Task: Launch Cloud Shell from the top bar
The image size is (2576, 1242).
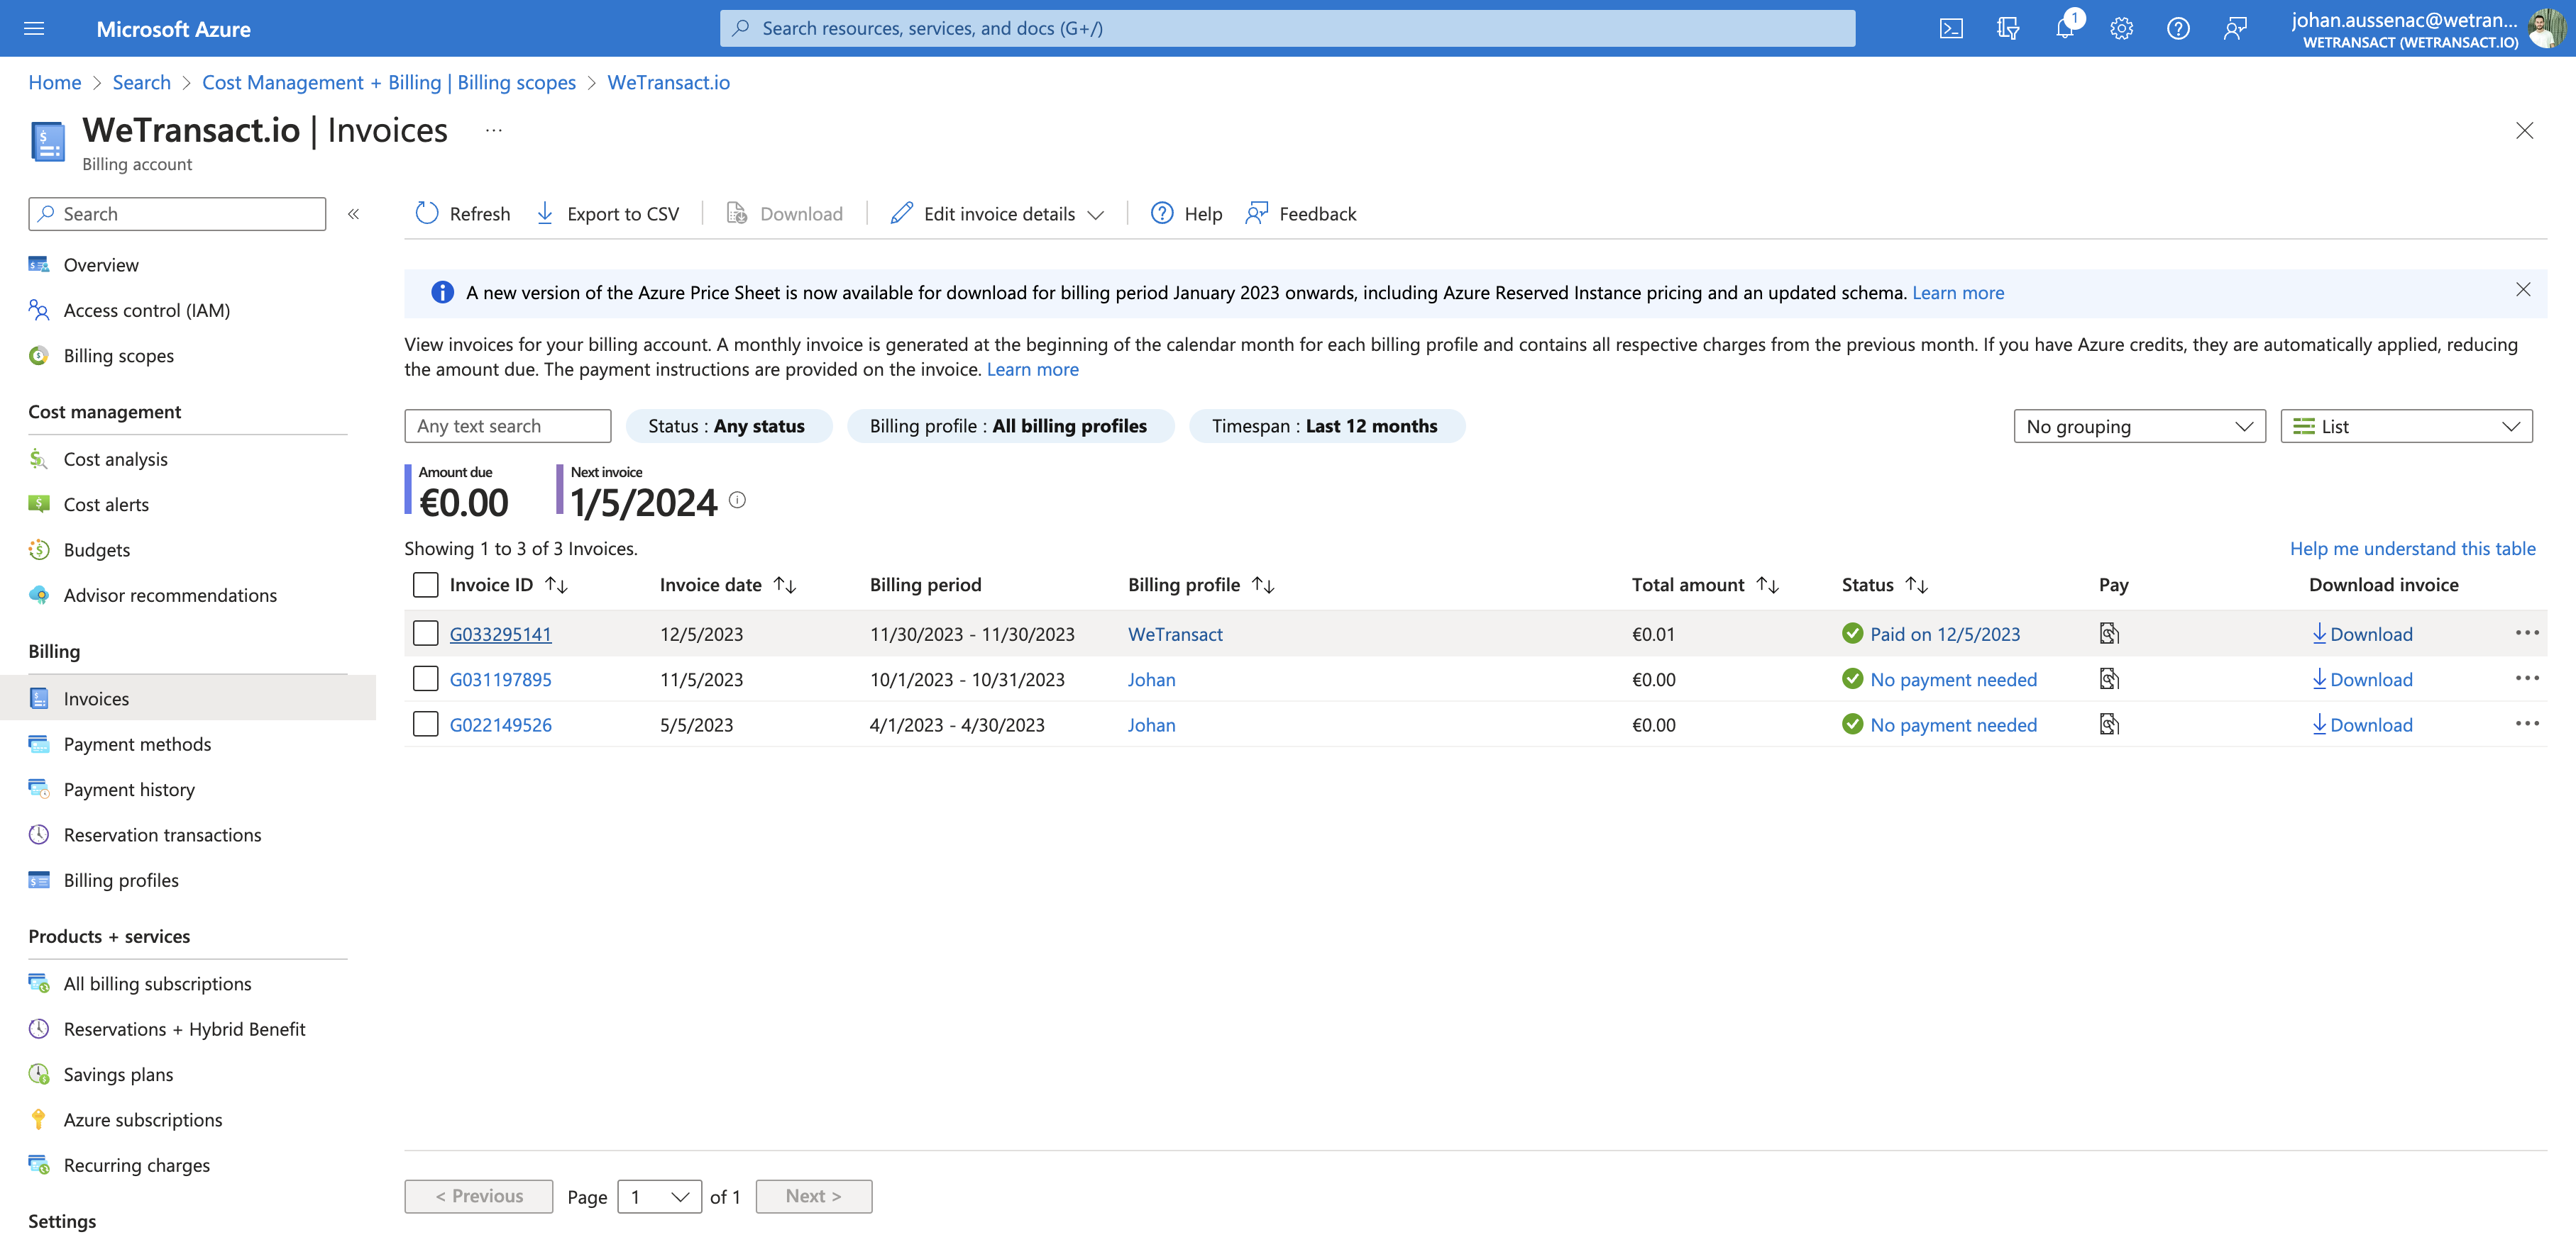Action: point(1951,29)
